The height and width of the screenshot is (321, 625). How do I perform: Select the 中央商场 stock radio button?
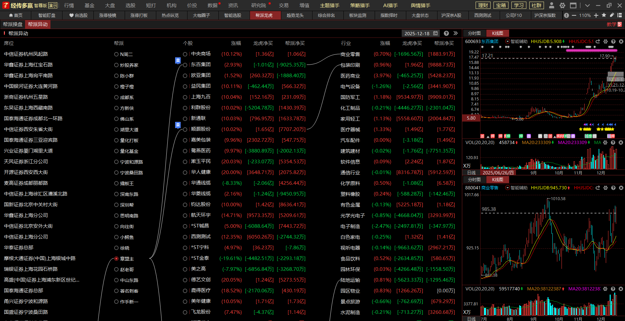coord(185,54)
